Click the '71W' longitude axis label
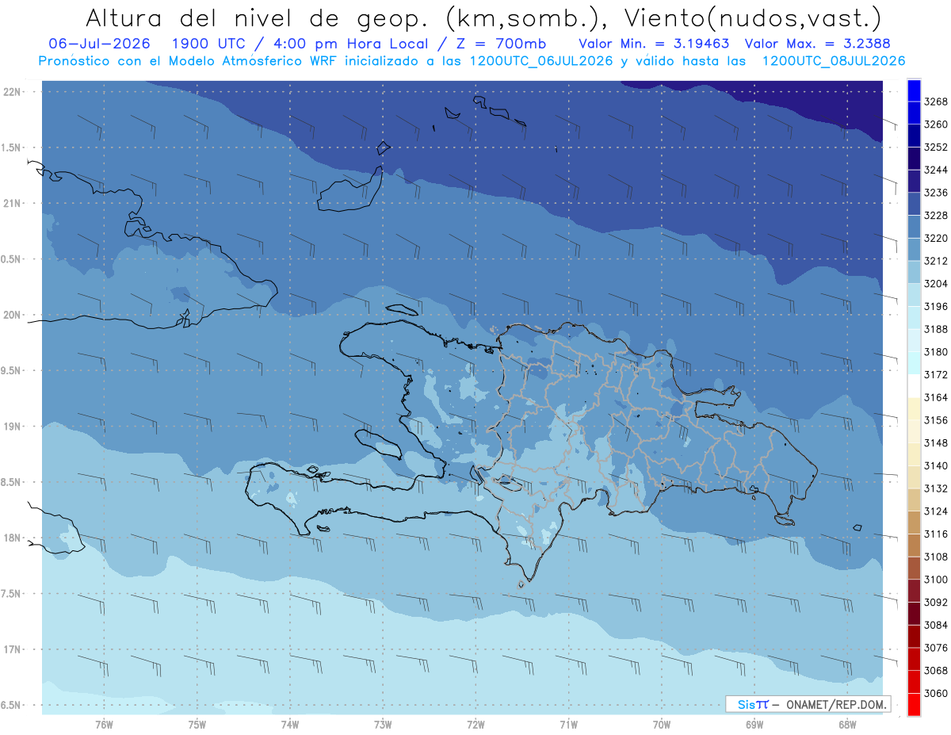Viewport: 951px width, 735px height. (x=568, y=724)
